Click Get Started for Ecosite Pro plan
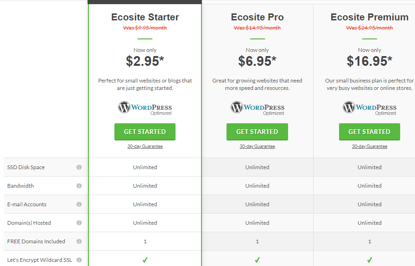The image size is (415, 266). point(257,132)
